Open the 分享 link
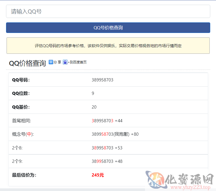 click(57, 62)
